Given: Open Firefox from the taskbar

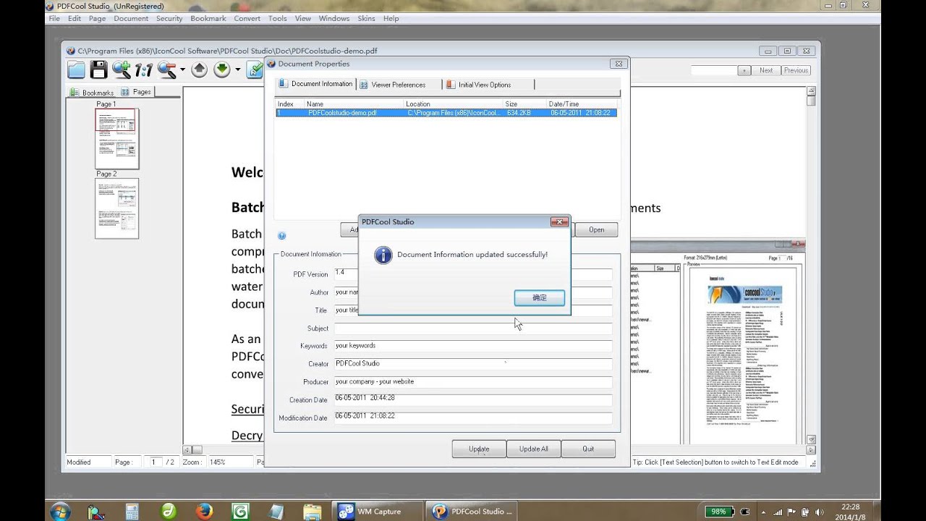Looking at the screenshot, I should (205, 511).
